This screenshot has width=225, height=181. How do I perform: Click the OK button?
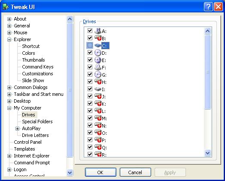tap(100, 172)
